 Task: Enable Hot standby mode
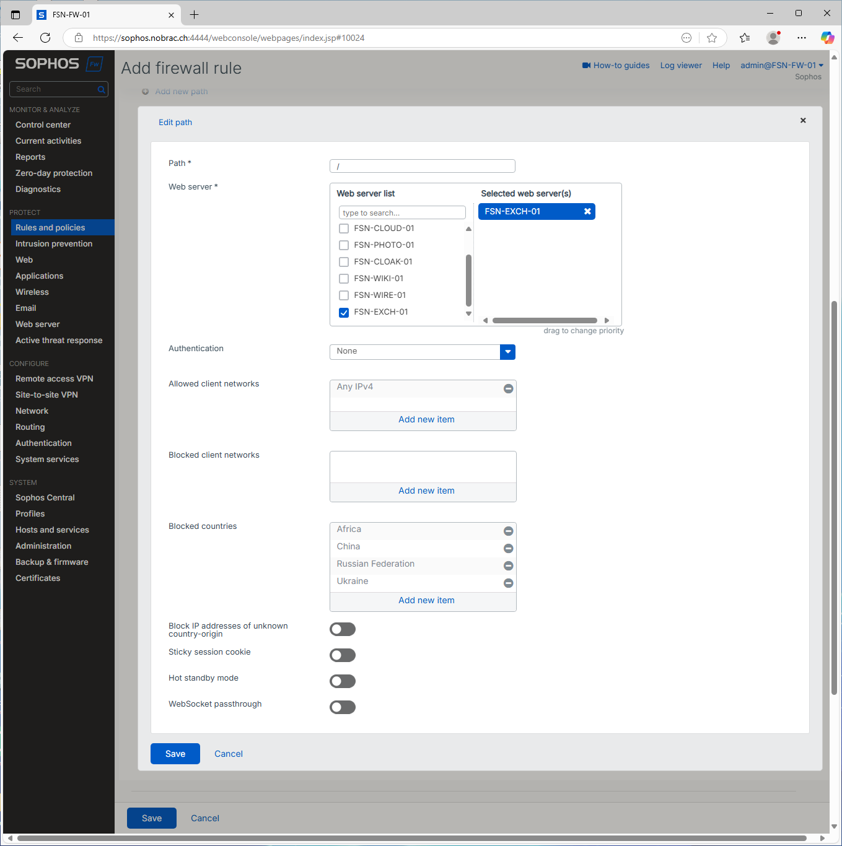pyautogui.click(x=343, y=681)
